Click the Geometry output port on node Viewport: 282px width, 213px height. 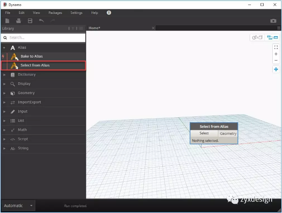(x=228, y=134)
